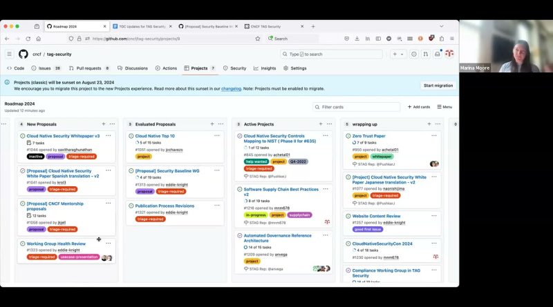
Task: Open [Proposal] Security Baseline WG card
Action: 167,171
